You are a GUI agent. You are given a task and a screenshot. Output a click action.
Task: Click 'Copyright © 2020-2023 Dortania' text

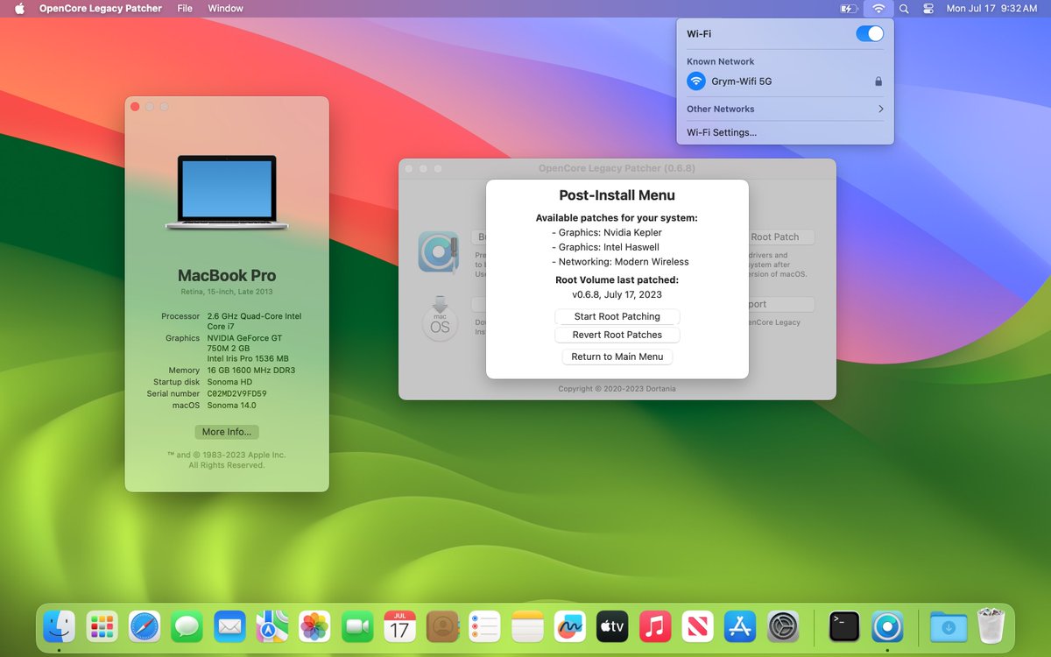pyautogui.click(x=617, y=389)
